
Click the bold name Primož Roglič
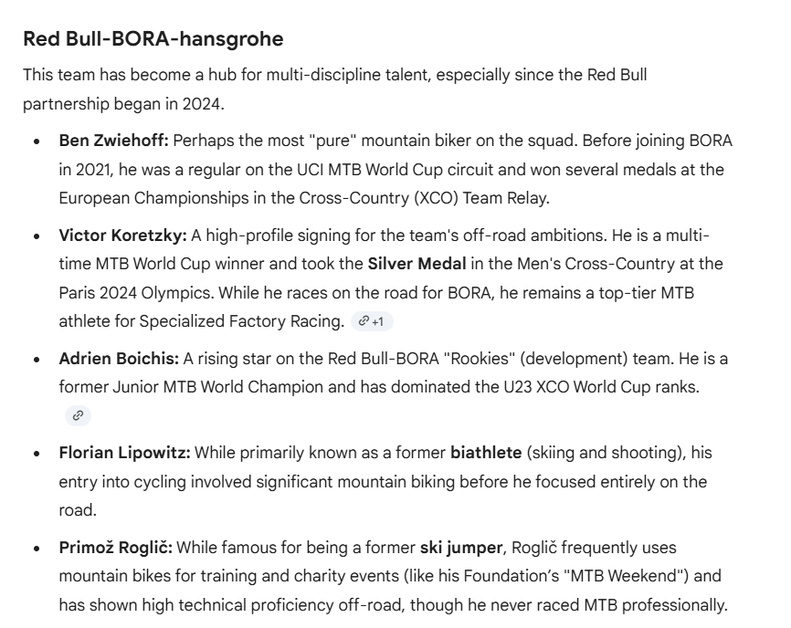pyautogui.click(x=116, y=548)
